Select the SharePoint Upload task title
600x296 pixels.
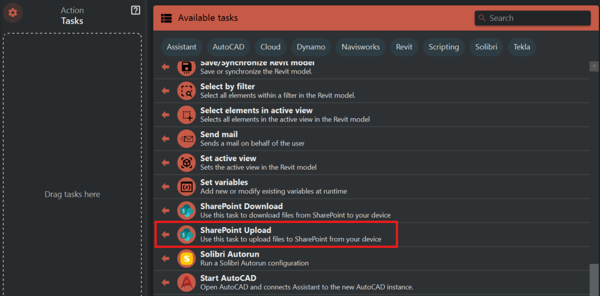[235, 230]
